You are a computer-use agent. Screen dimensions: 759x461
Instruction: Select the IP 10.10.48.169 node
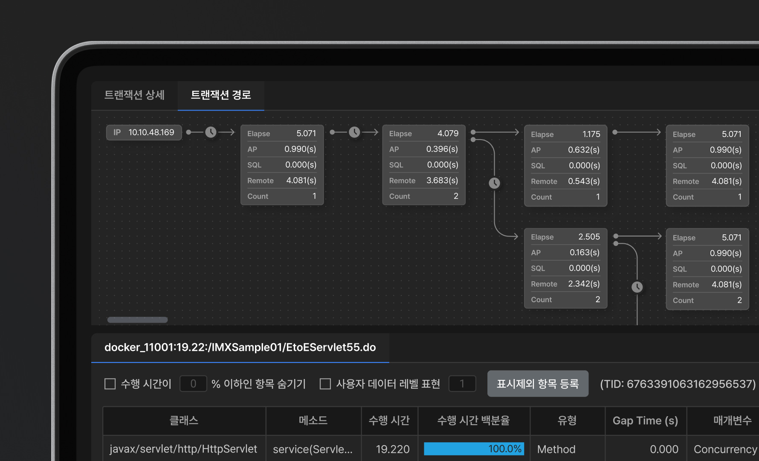click(x=144, y=132)
